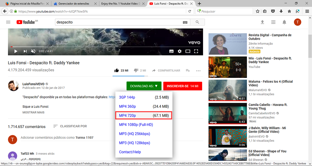312x166 pixels.
Task: Add the video to a playlist
Action: point(188,70)
